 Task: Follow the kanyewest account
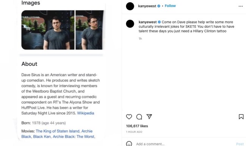170,6
